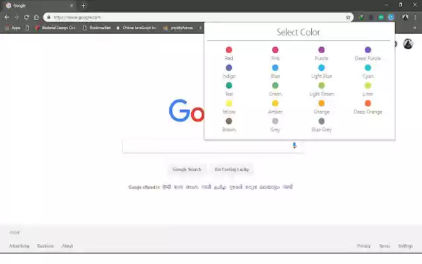Start voice search with microphone icon

pos(295,146)
